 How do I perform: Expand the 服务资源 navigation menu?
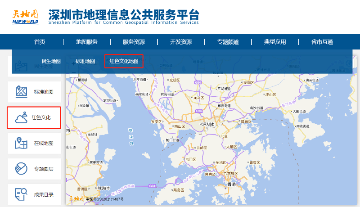click(134, 42)
